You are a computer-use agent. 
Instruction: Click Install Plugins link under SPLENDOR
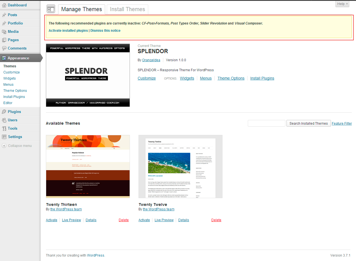coord(262,78)
